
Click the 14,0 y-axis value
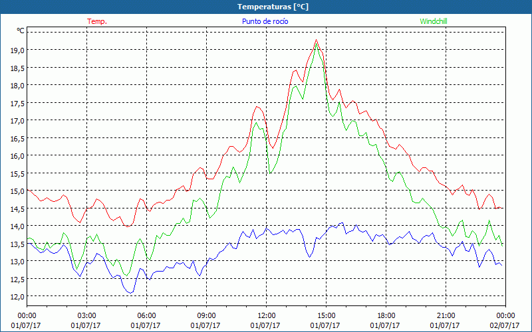click(x=18, y=226)
